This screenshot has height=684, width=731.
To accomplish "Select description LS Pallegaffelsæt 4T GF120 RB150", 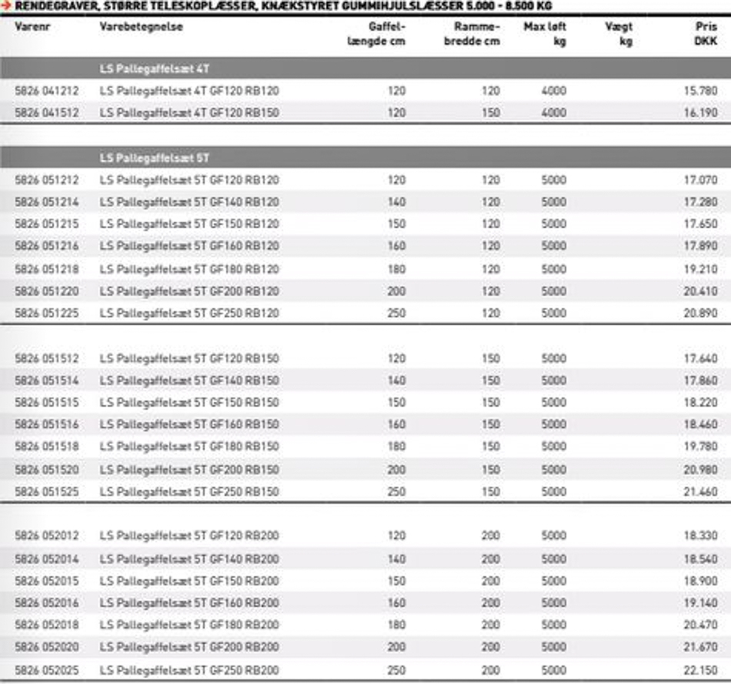I will click(189, 113).
